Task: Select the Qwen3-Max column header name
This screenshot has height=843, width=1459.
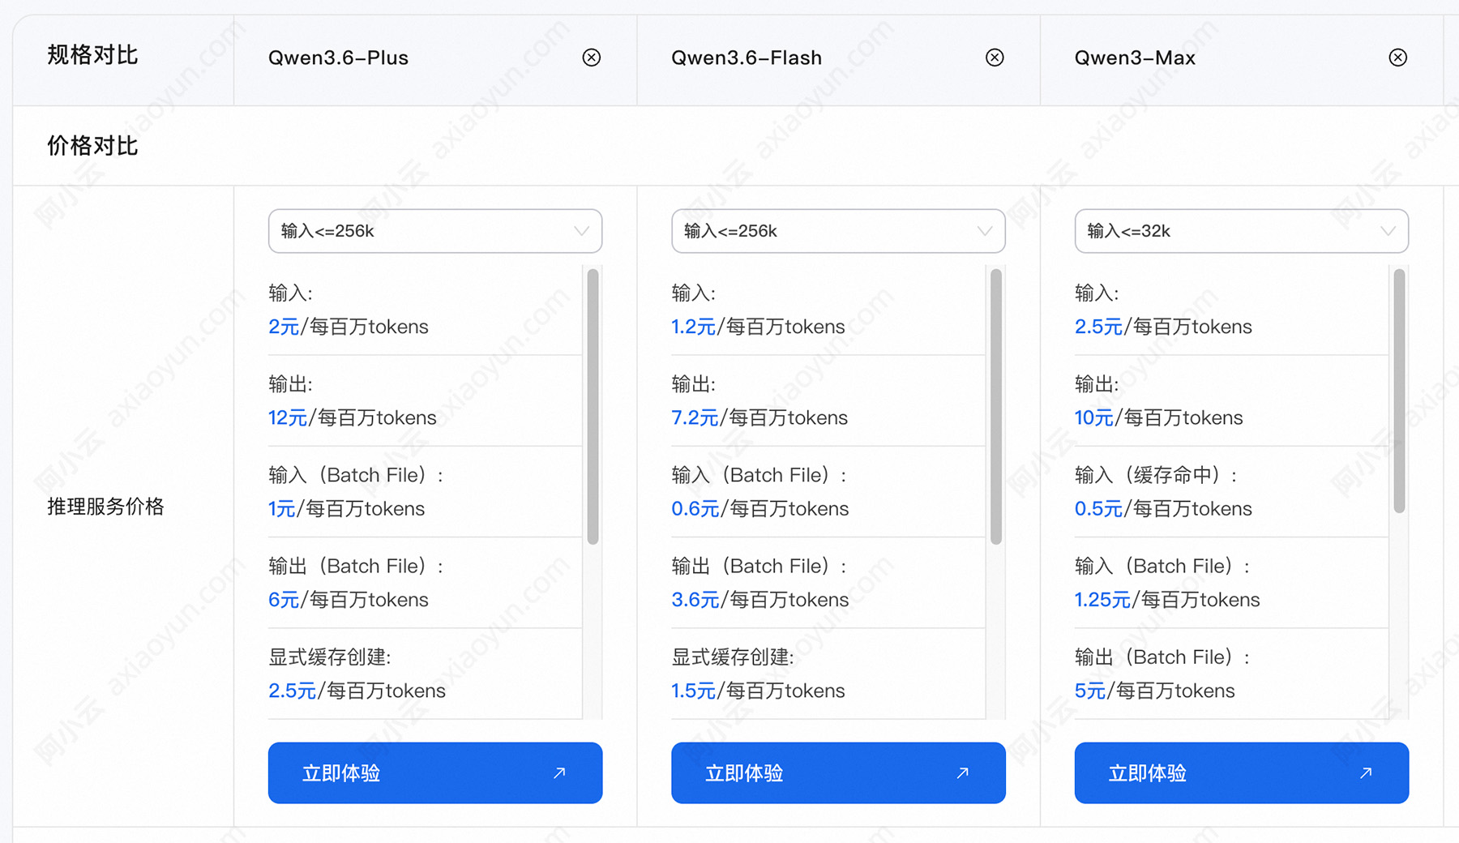Action: coord(1135,58)
